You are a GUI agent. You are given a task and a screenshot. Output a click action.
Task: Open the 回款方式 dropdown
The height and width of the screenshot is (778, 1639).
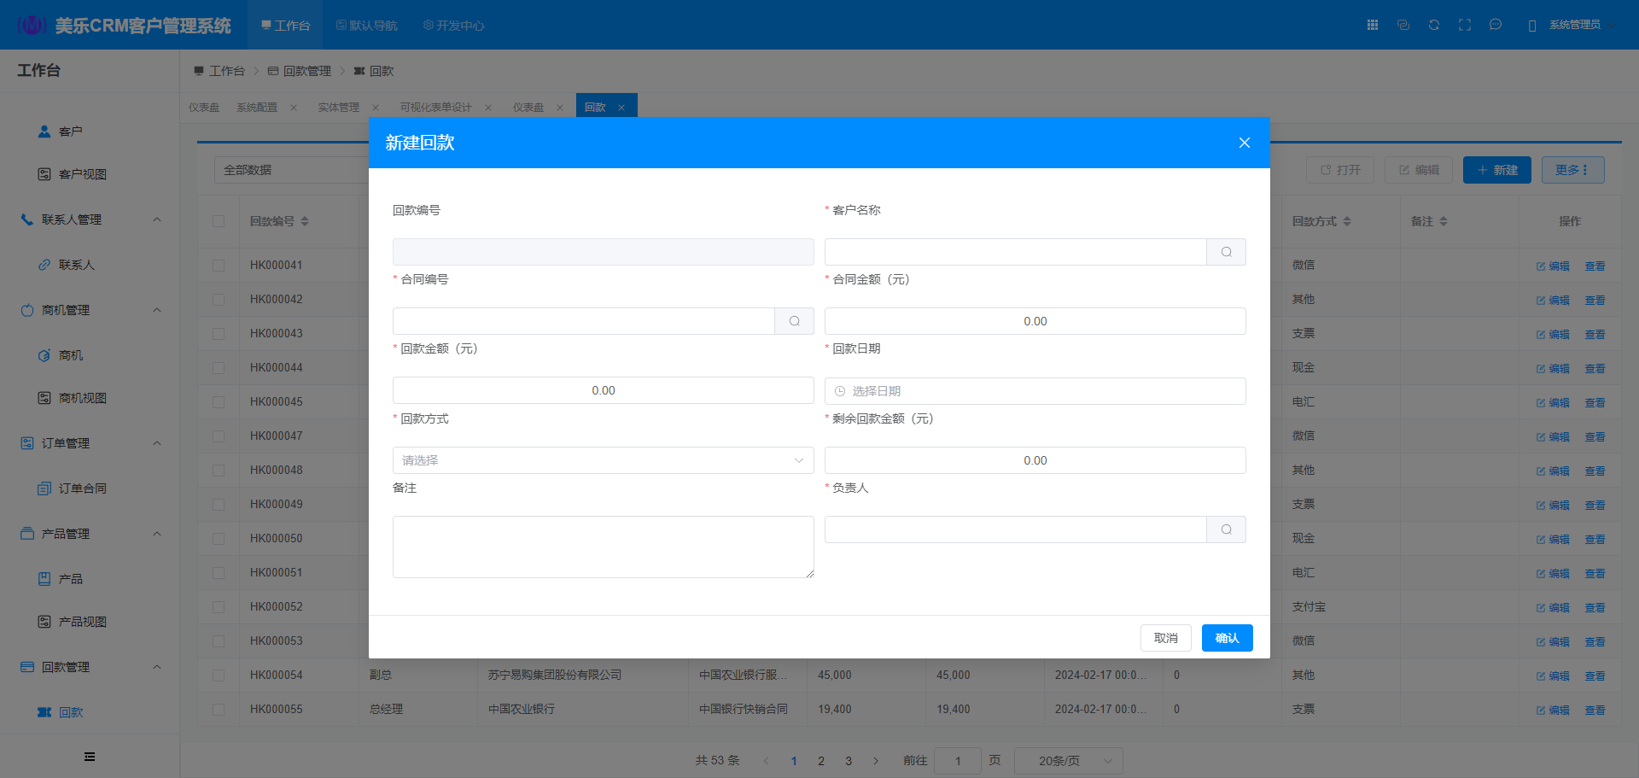click(x=603, y=460)
